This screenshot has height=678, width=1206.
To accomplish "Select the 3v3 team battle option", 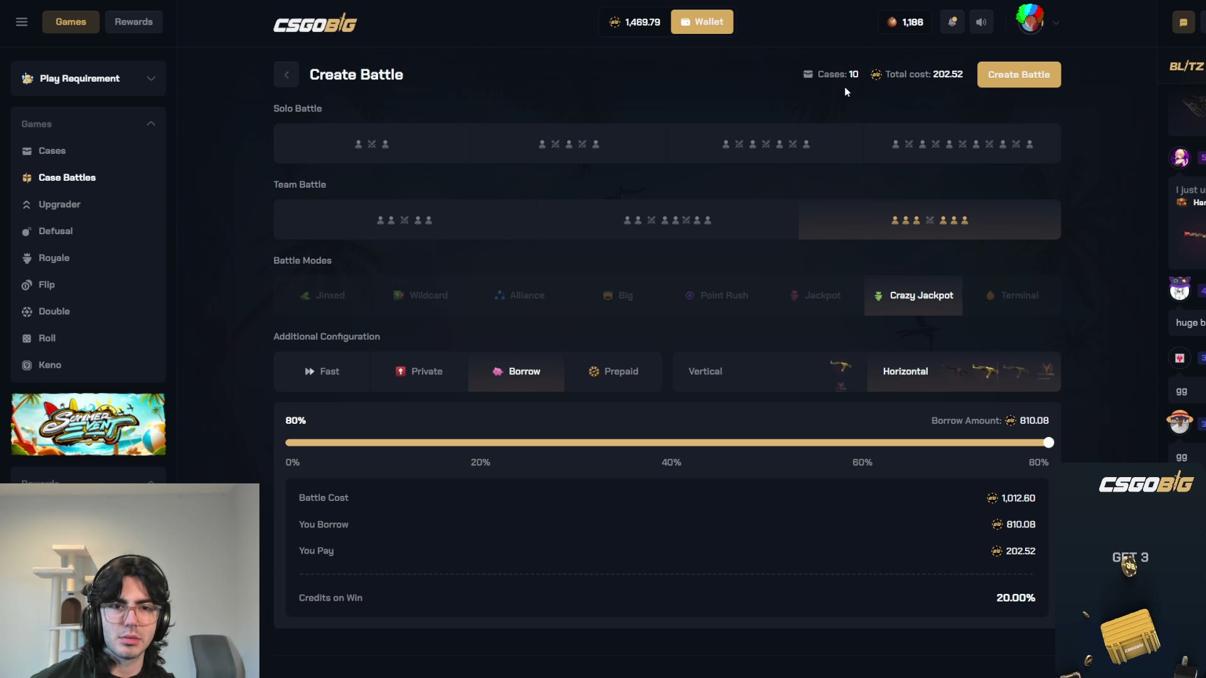I will (930, 220).
